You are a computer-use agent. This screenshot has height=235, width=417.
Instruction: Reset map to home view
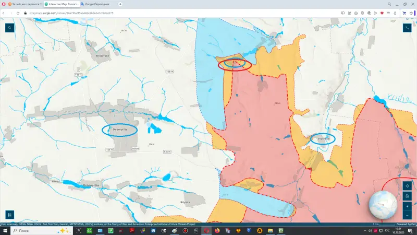[407, 196]
